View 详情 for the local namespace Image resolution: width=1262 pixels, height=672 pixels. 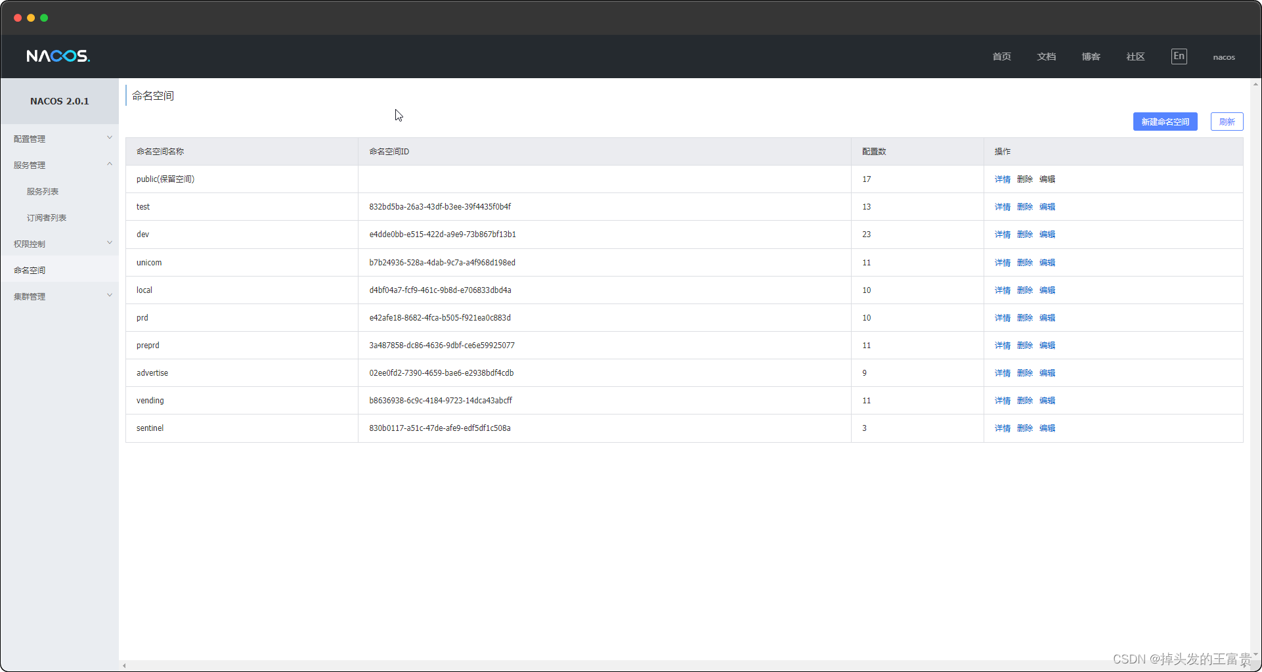tap(1002, 290)
